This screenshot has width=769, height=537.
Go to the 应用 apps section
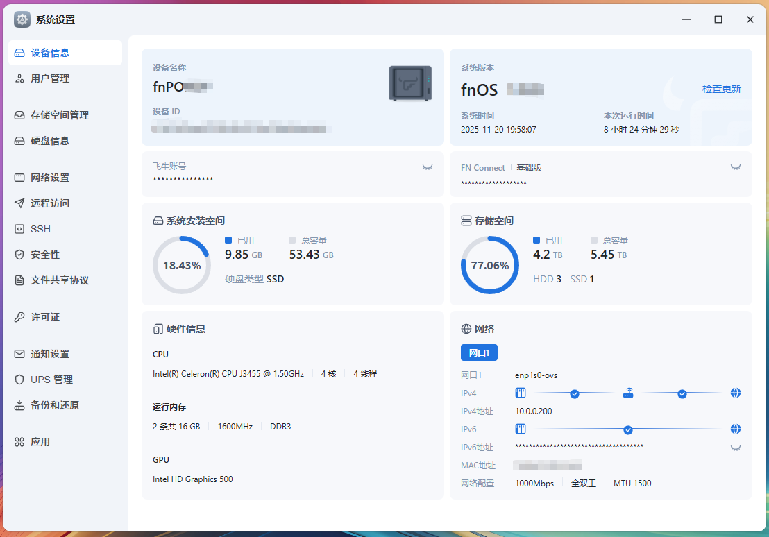[40, 442]
